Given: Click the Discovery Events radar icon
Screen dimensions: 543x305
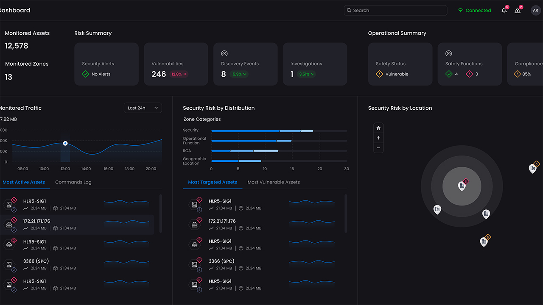Looking at the screenshot, I should click(224, 54).
